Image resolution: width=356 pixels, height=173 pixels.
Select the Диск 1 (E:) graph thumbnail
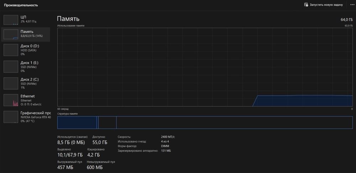[11, 67]
